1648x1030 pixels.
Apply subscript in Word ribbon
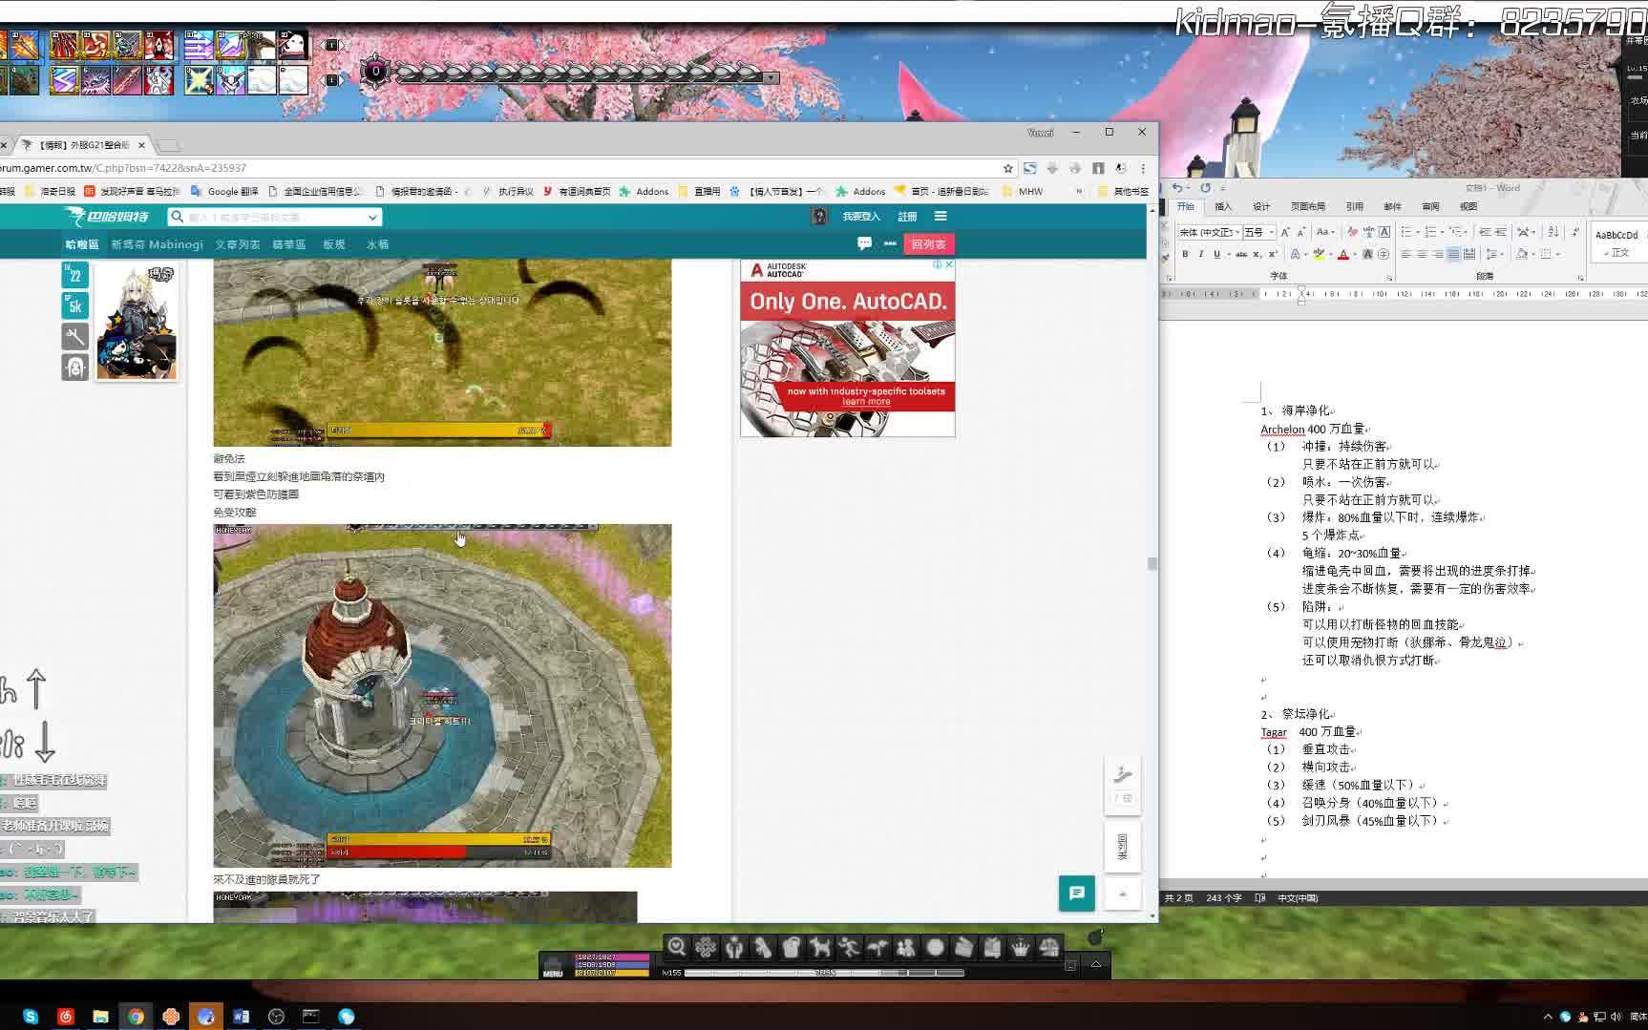1257,254
